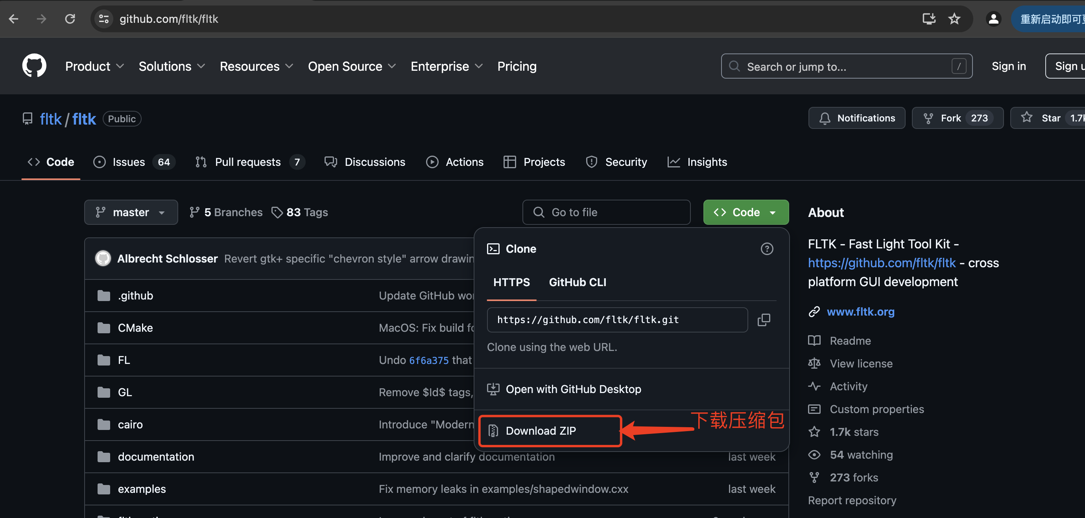Expand the master branch dropdown

131,212
